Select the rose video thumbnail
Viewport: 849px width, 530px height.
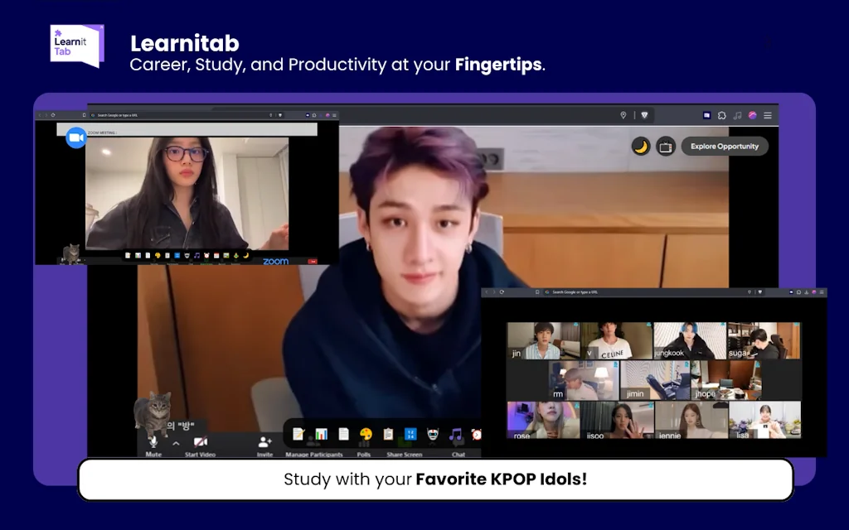point(543,420)
